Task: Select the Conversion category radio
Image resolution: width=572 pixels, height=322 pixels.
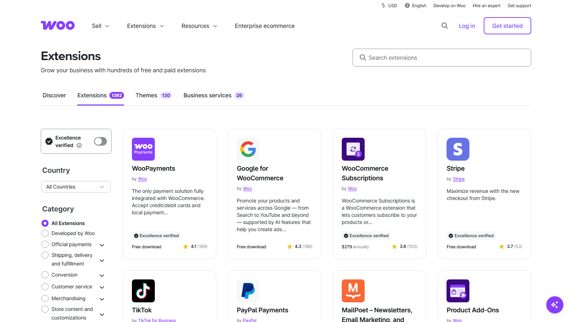Action: point(45,275)
